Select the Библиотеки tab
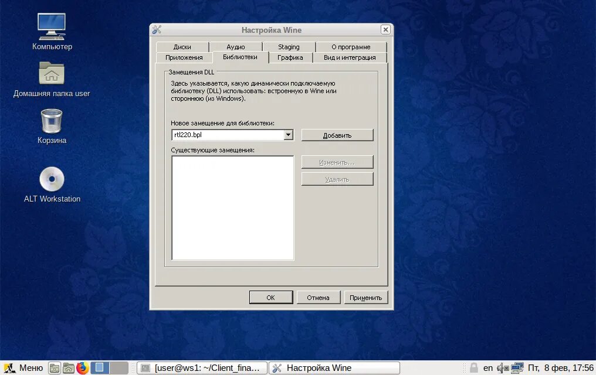 pos(241,57)
